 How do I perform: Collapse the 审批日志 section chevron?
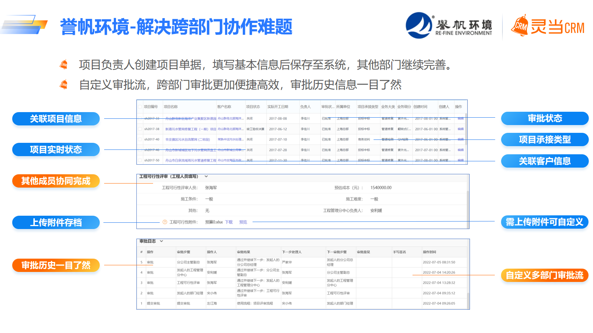coord(162,241)
